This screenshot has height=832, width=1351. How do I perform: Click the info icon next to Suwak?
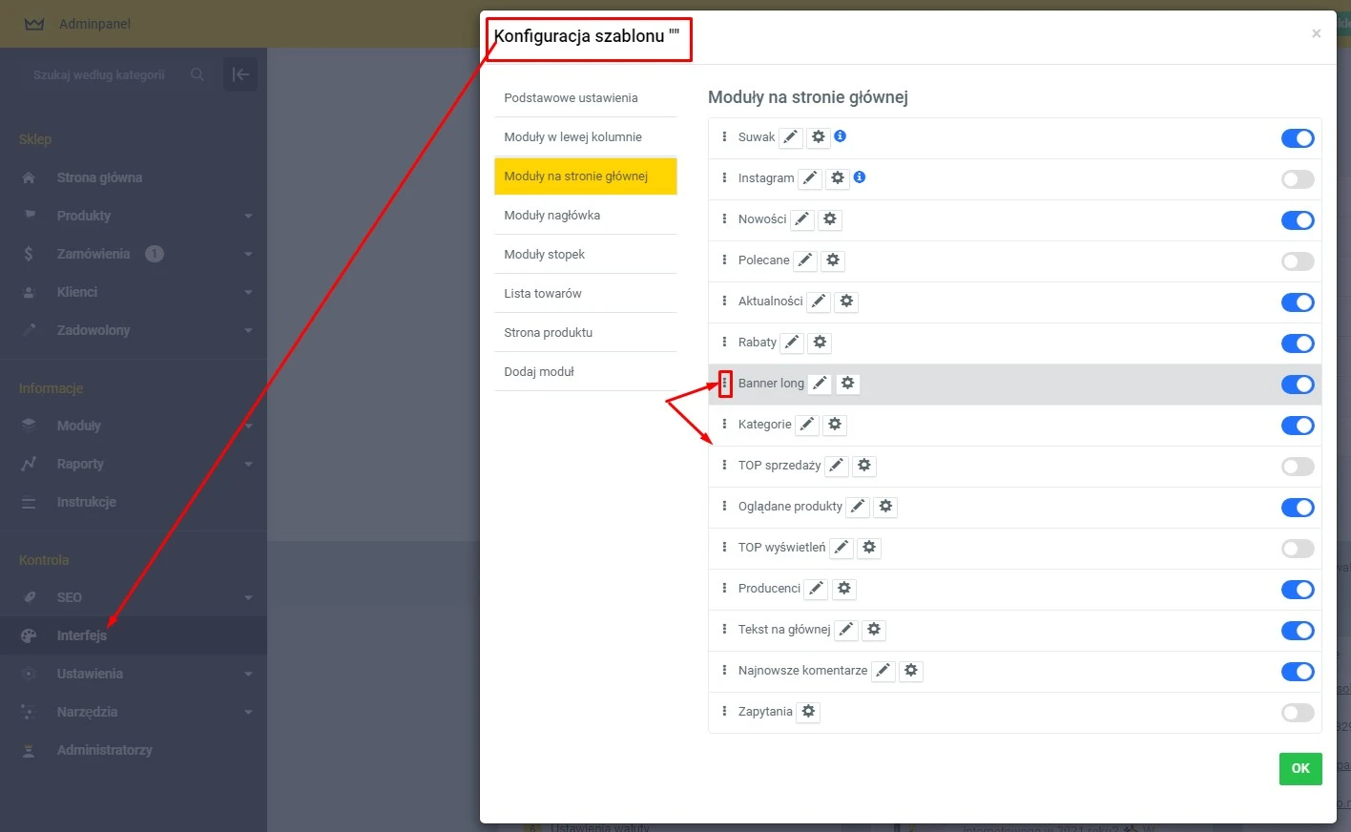point(840,136)
